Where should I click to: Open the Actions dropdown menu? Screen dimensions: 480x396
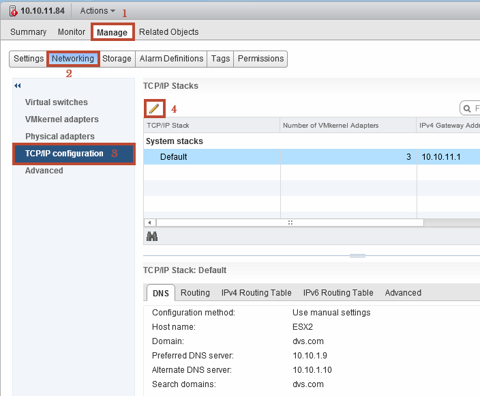pos(97,11)
